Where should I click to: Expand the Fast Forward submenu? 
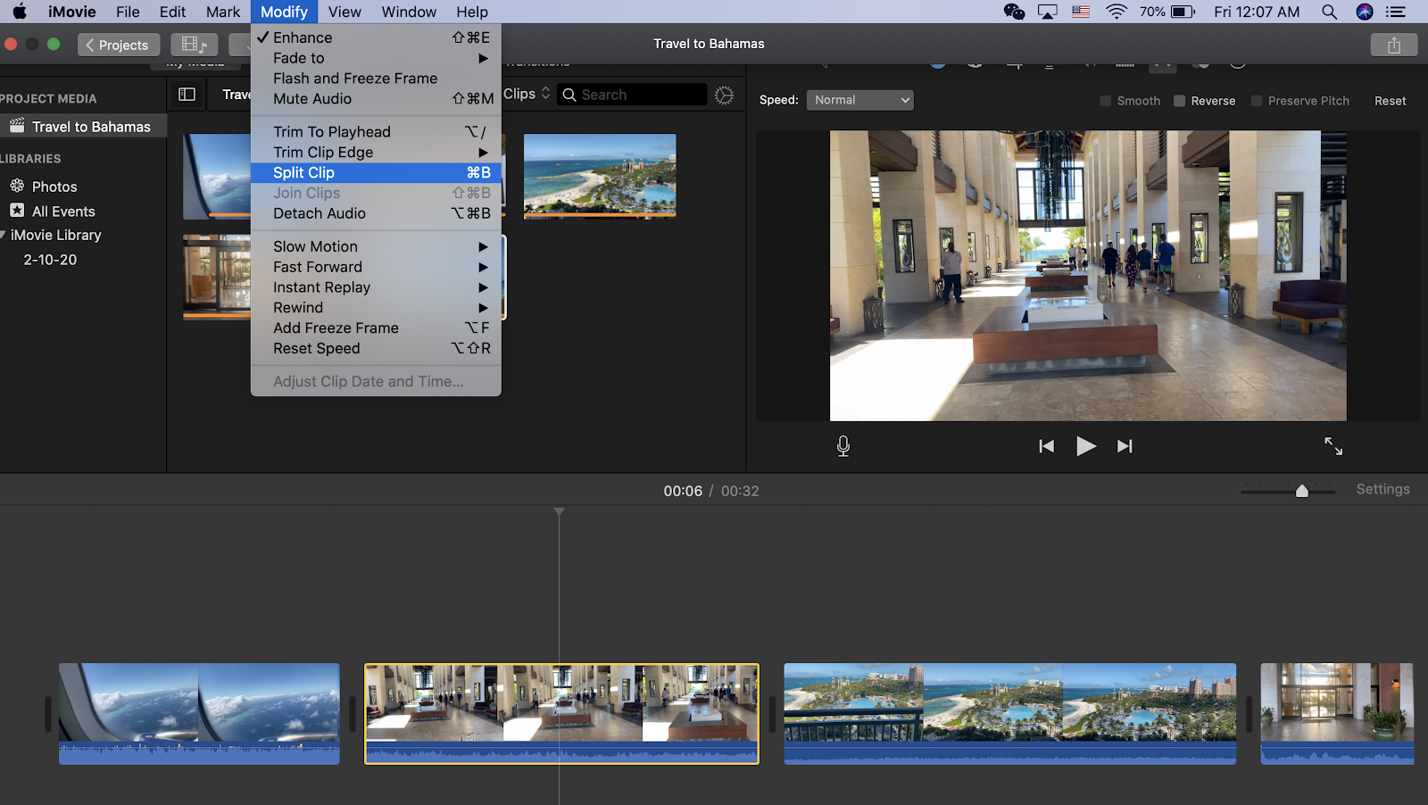(376, 267)
